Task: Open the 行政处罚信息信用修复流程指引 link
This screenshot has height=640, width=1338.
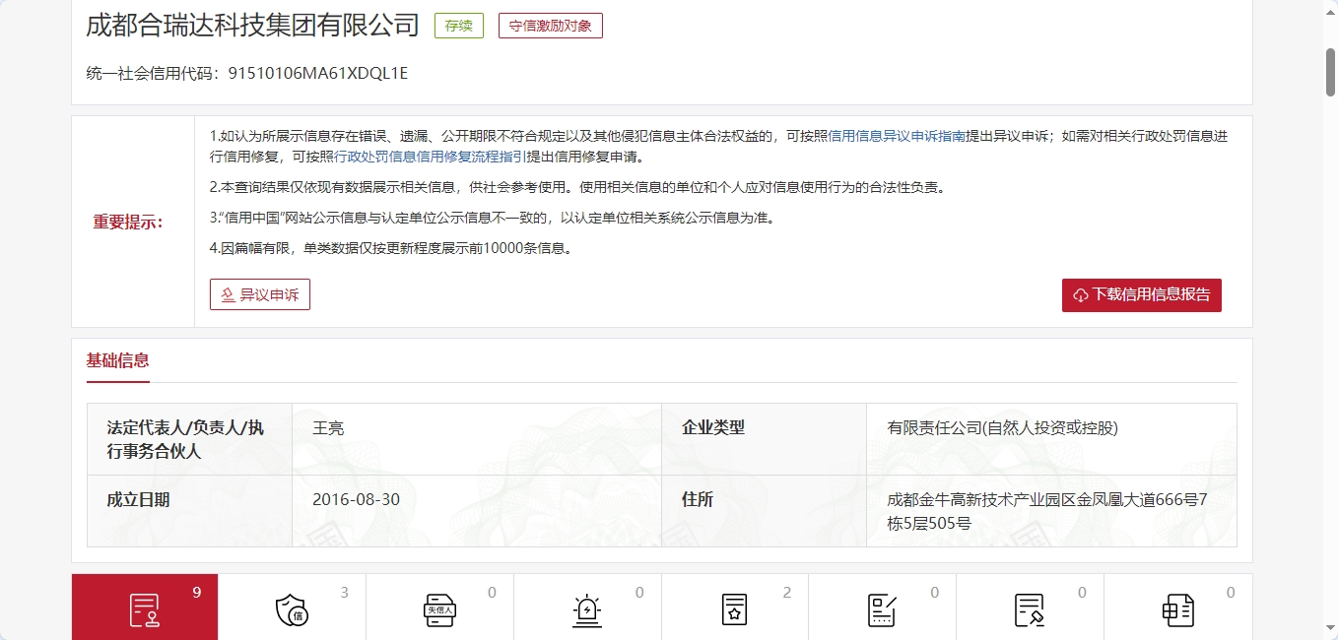Action: (x=431, y=157)
